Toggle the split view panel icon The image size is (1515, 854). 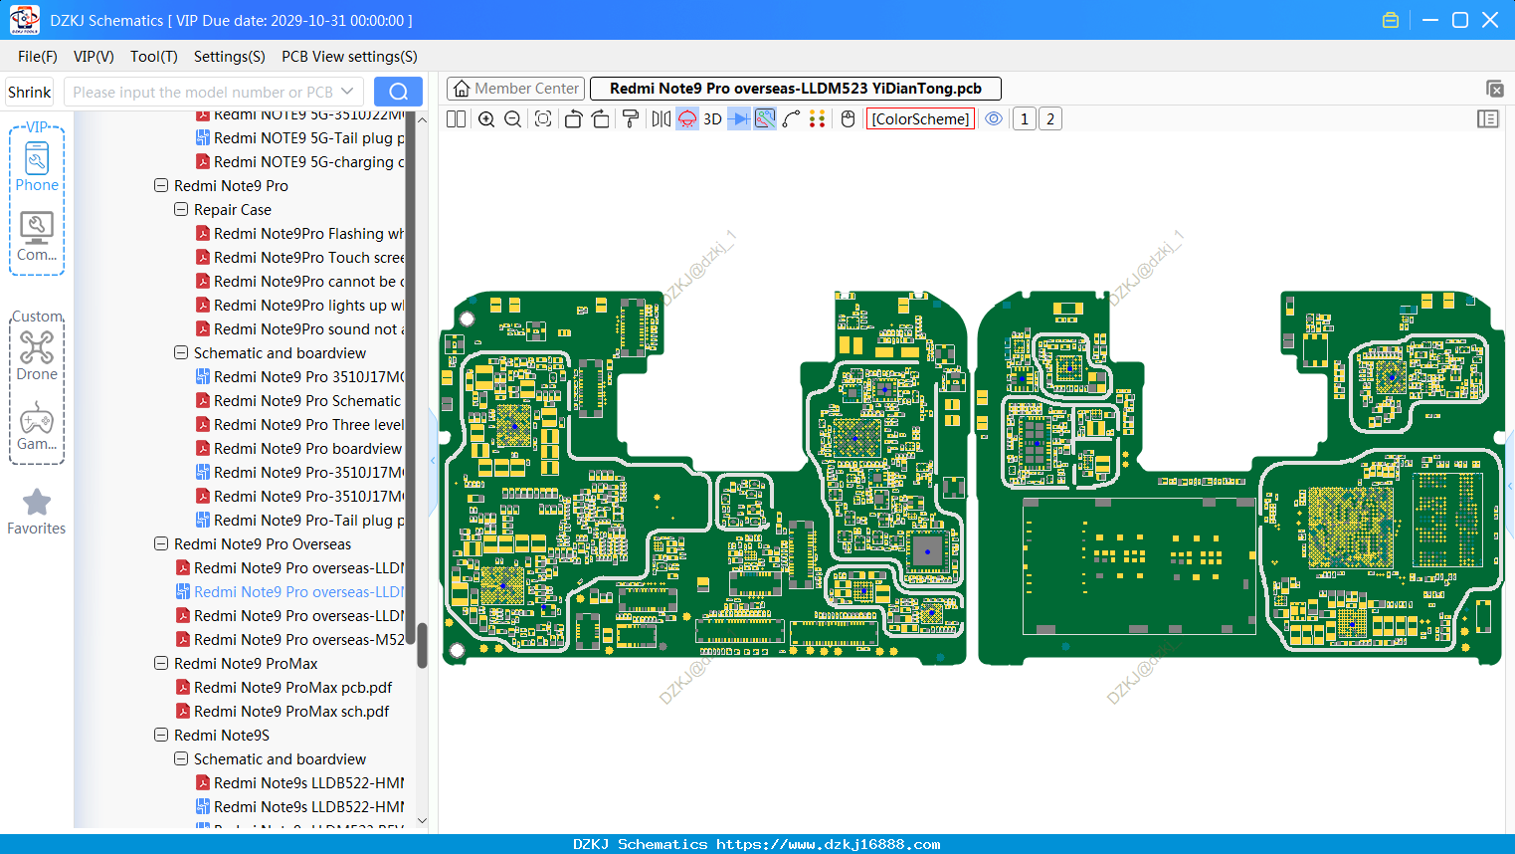click(x=456, y=119)
